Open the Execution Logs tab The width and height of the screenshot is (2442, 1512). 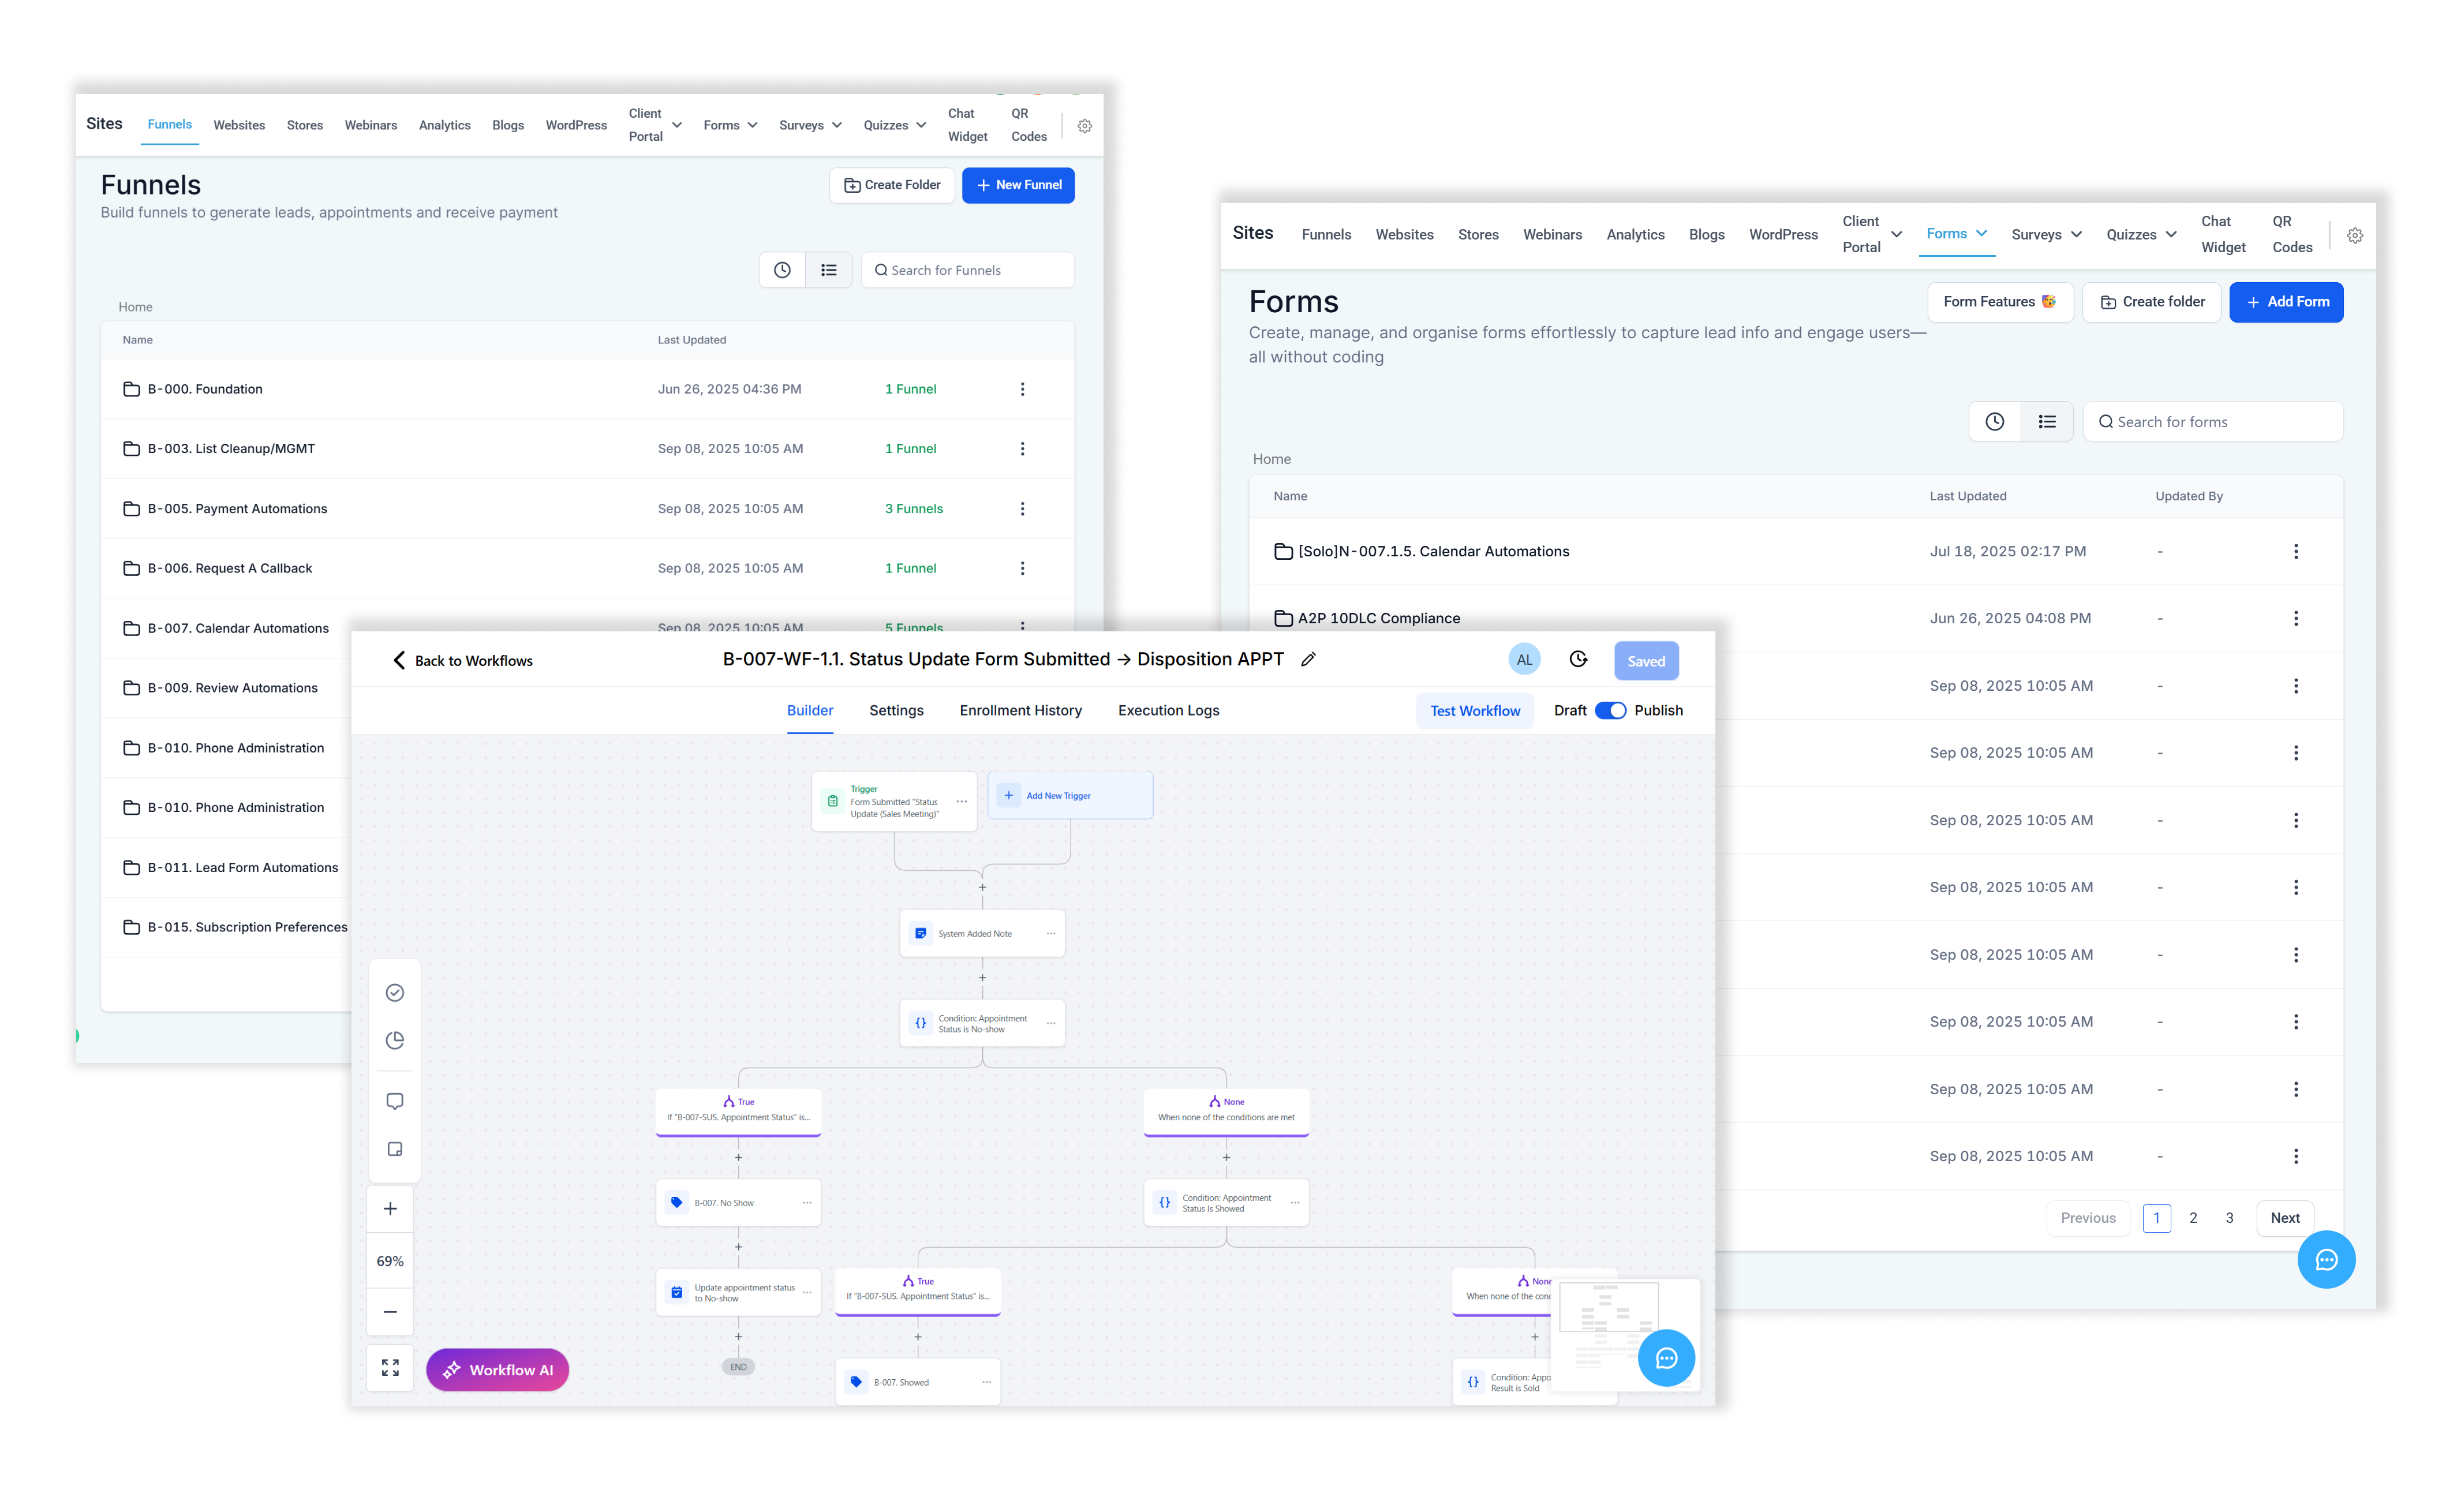coord(1168,711)
